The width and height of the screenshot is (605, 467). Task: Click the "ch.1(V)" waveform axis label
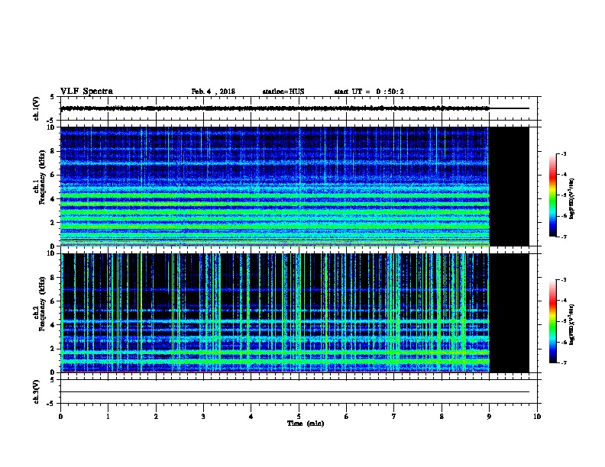tap(37, 108)
